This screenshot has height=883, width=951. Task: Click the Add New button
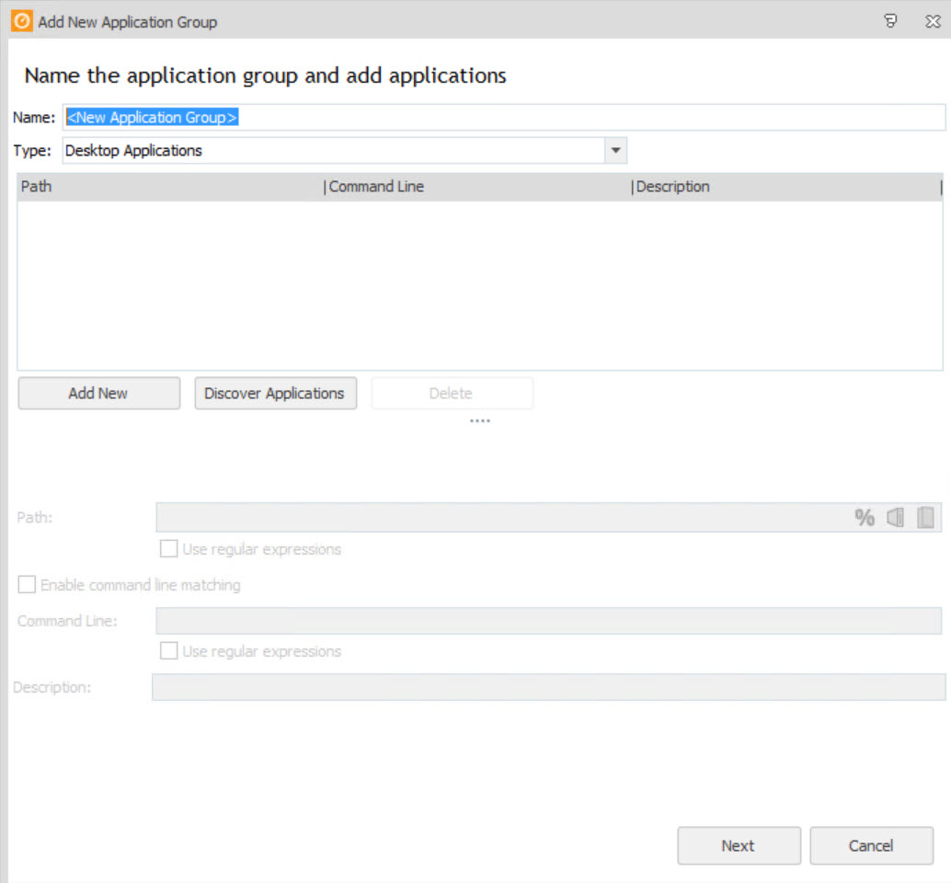pyautogui.click(x=98, y=393)
